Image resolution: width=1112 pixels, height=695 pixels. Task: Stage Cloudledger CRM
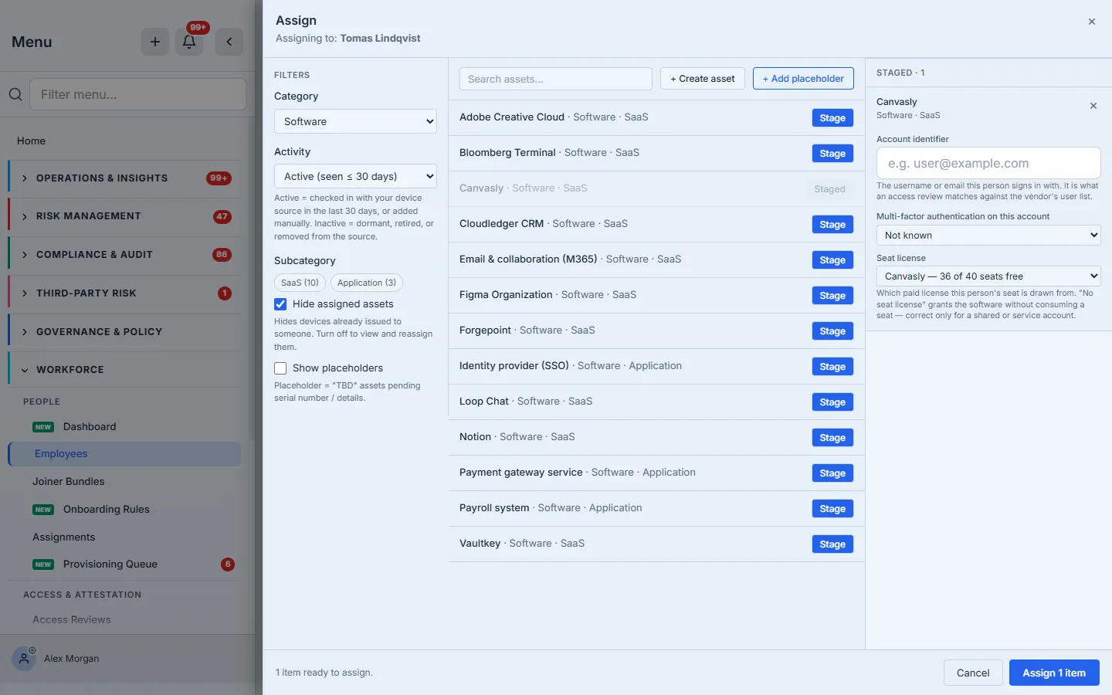tap(832, 225)
